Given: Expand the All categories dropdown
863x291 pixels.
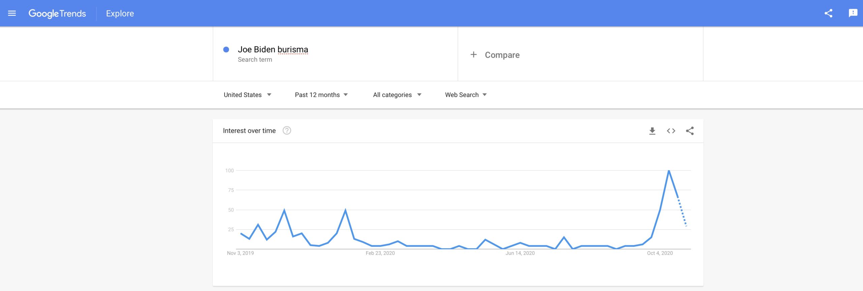Looking at the screenshot, I should [397, 95].
